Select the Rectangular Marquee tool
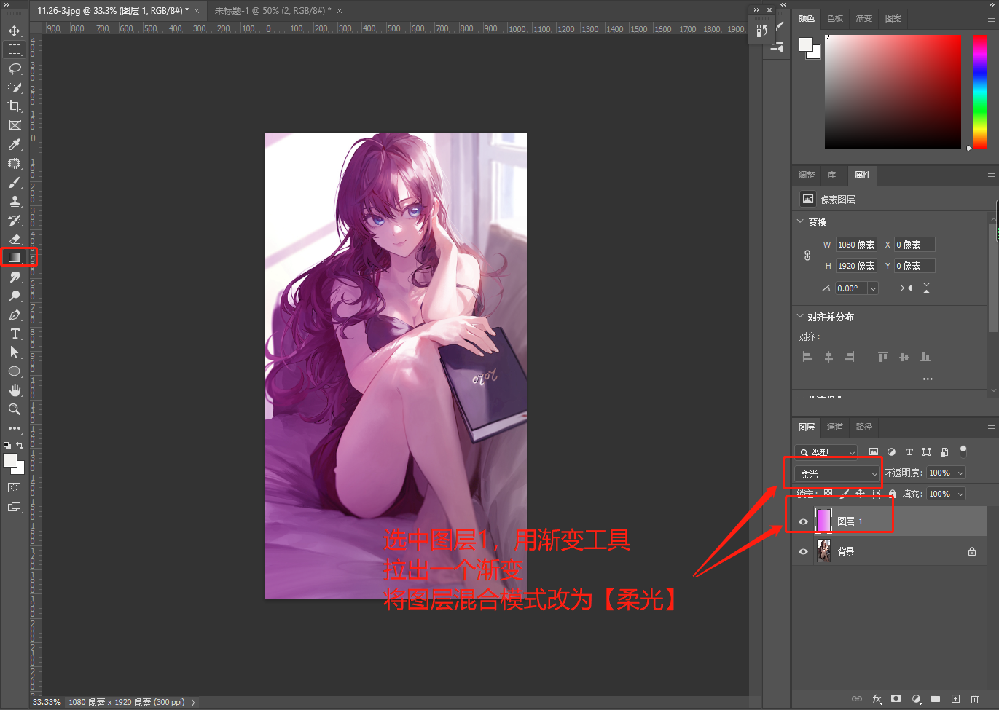999x710 pixels. pyautogui.click(x=15, y=50)
